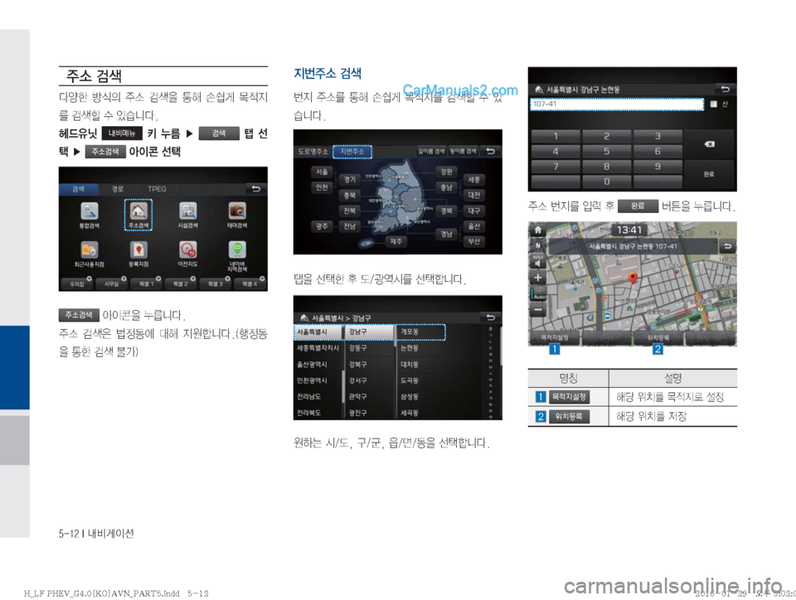Select the 지번주소 tab

[x=352, y=152]
